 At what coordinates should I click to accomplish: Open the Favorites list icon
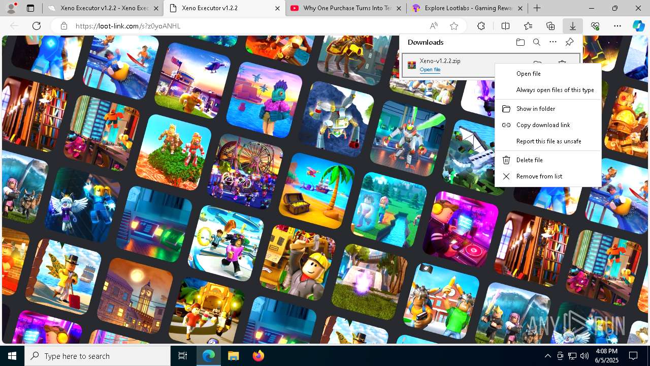point(528,26)
